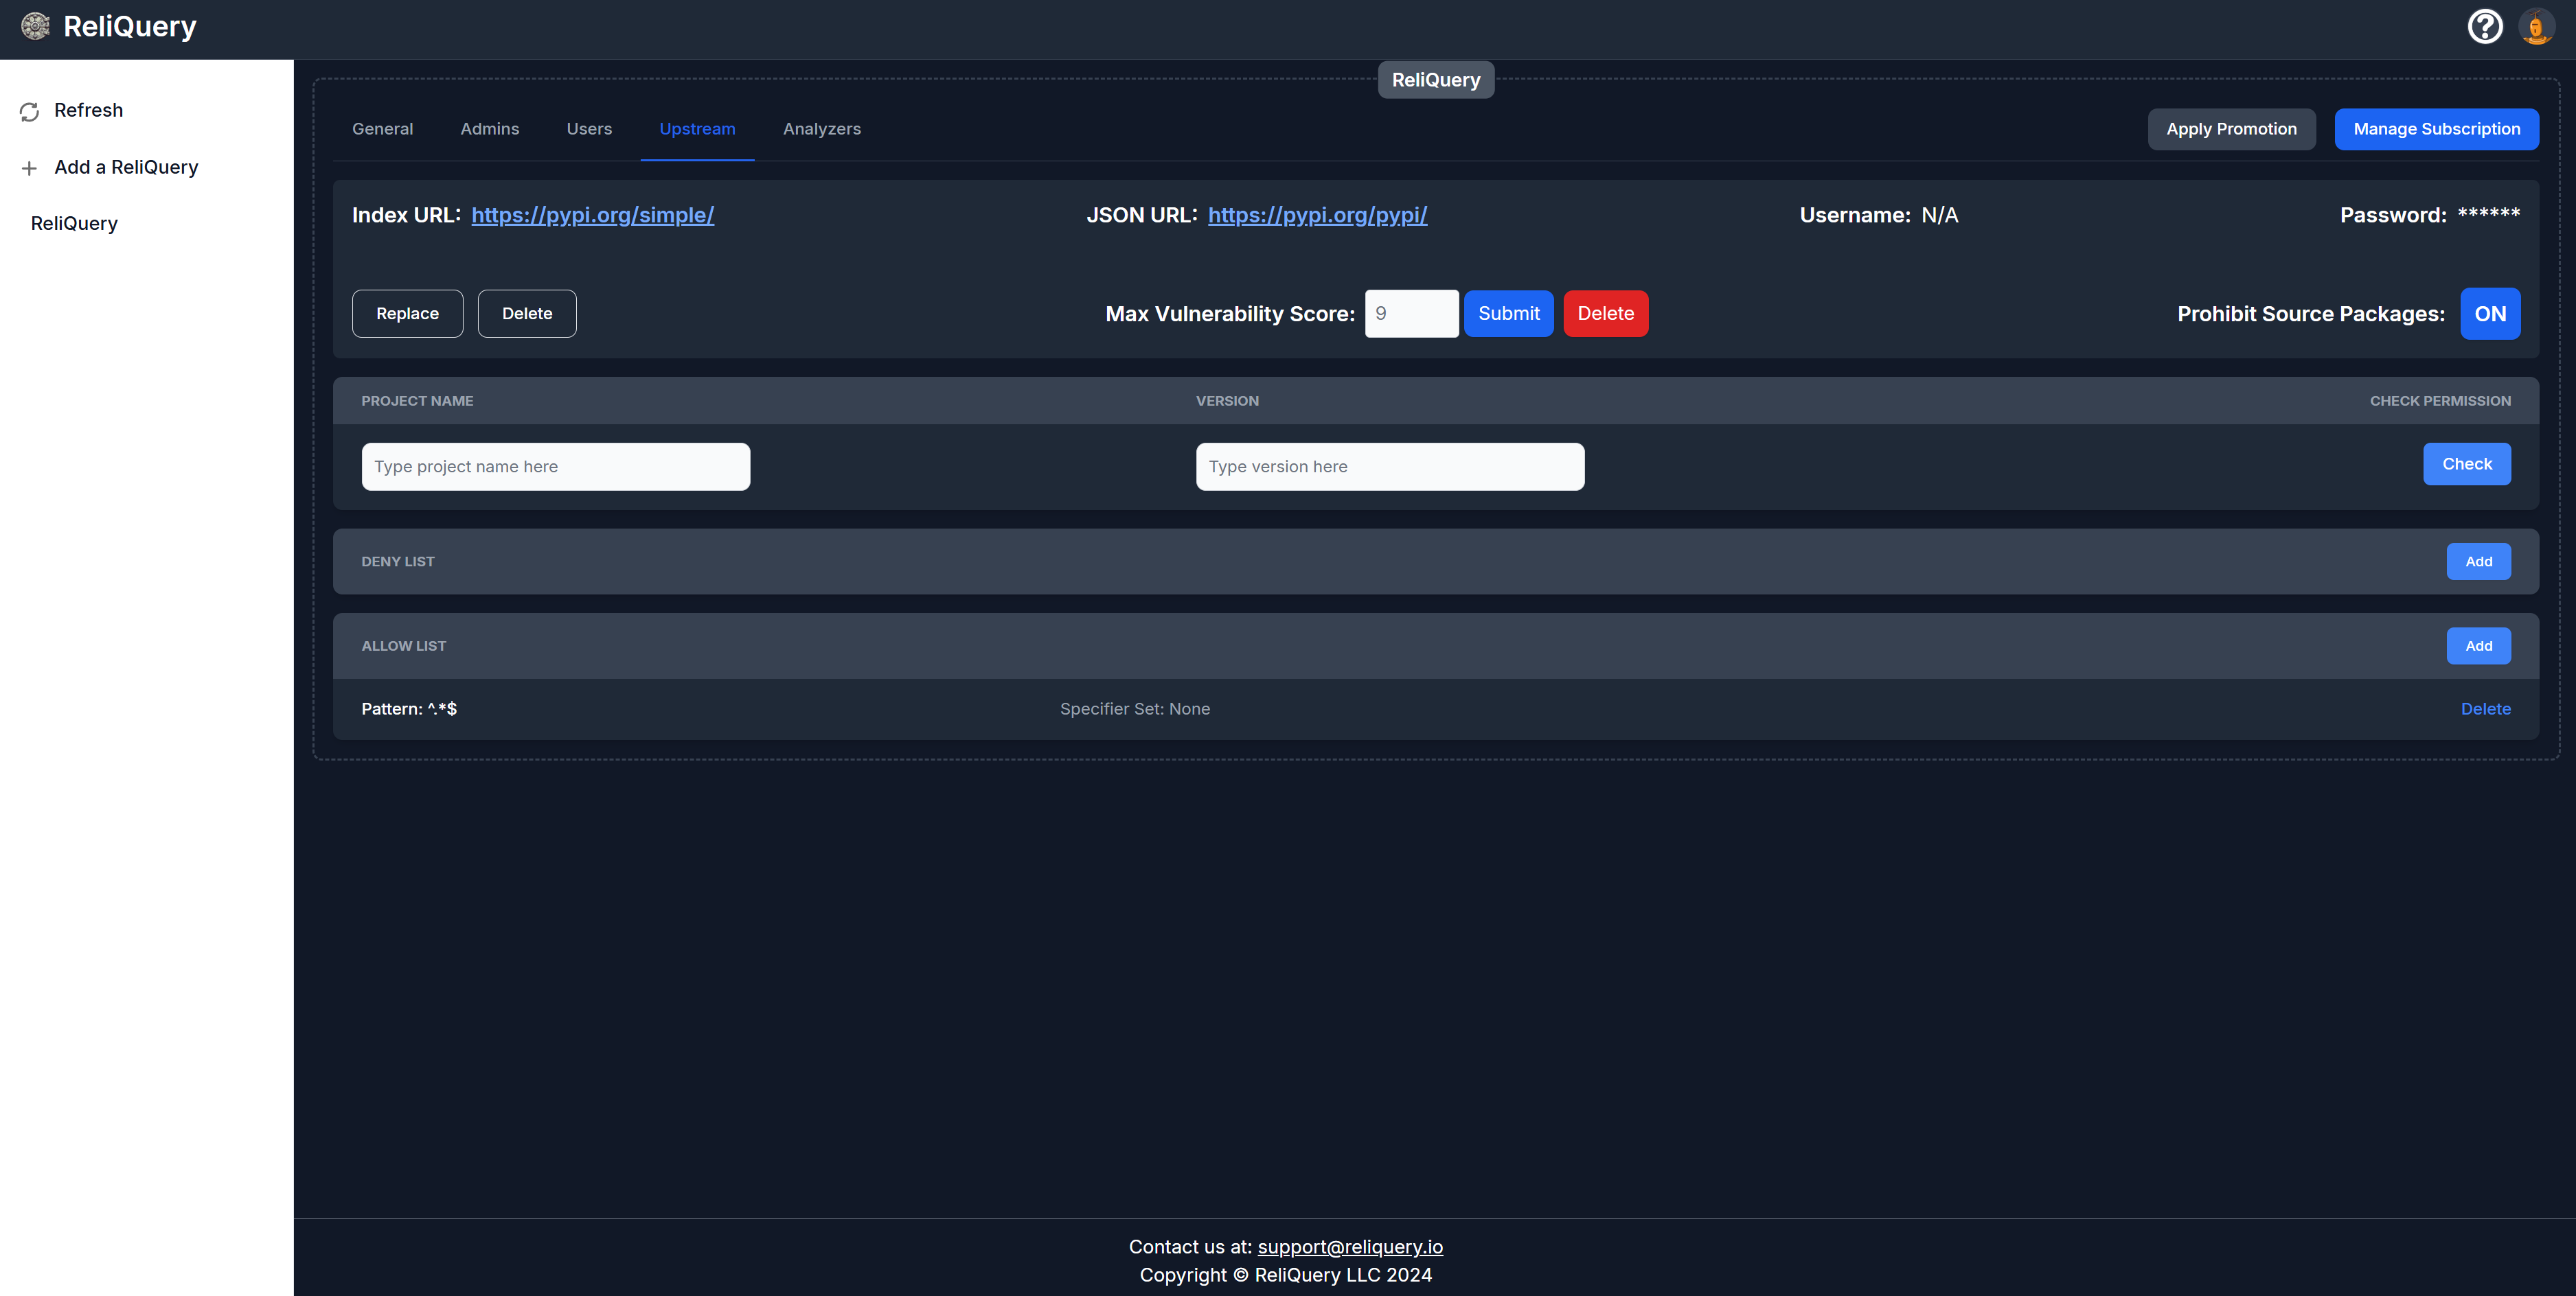Click the plus icon for Add a ReliQuery
2576x1296 pixels.
[x=30, y=168]
